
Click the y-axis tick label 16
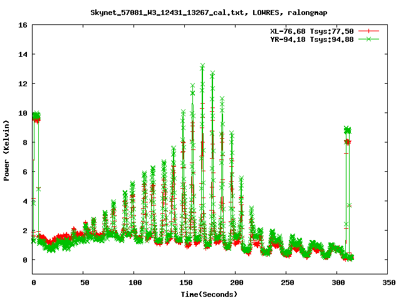tap(23, 25)
